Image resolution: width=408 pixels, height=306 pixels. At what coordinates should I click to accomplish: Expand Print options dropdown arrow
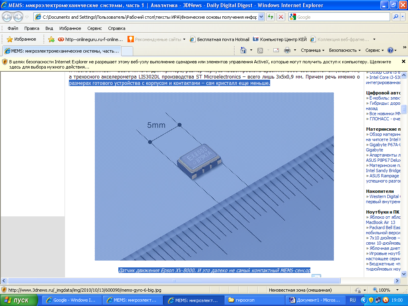295,50
